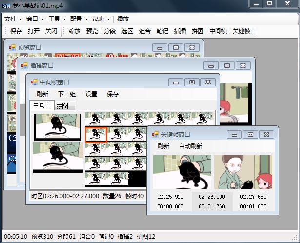Viewport: 300px width, 243px height.
Task: Click the app icon in the main title bar
Action: click(6, 5)
